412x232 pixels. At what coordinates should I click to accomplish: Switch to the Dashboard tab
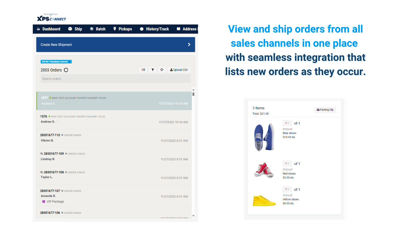(x=51, y=29)
